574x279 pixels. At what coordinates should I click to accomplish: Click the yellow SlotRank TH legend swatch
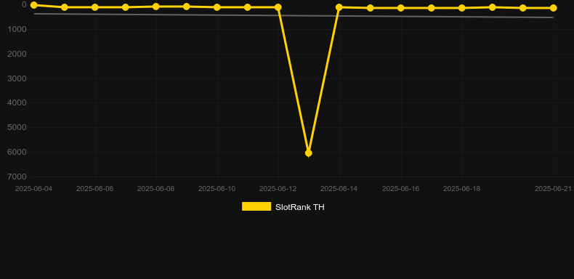tap(256, 206)
